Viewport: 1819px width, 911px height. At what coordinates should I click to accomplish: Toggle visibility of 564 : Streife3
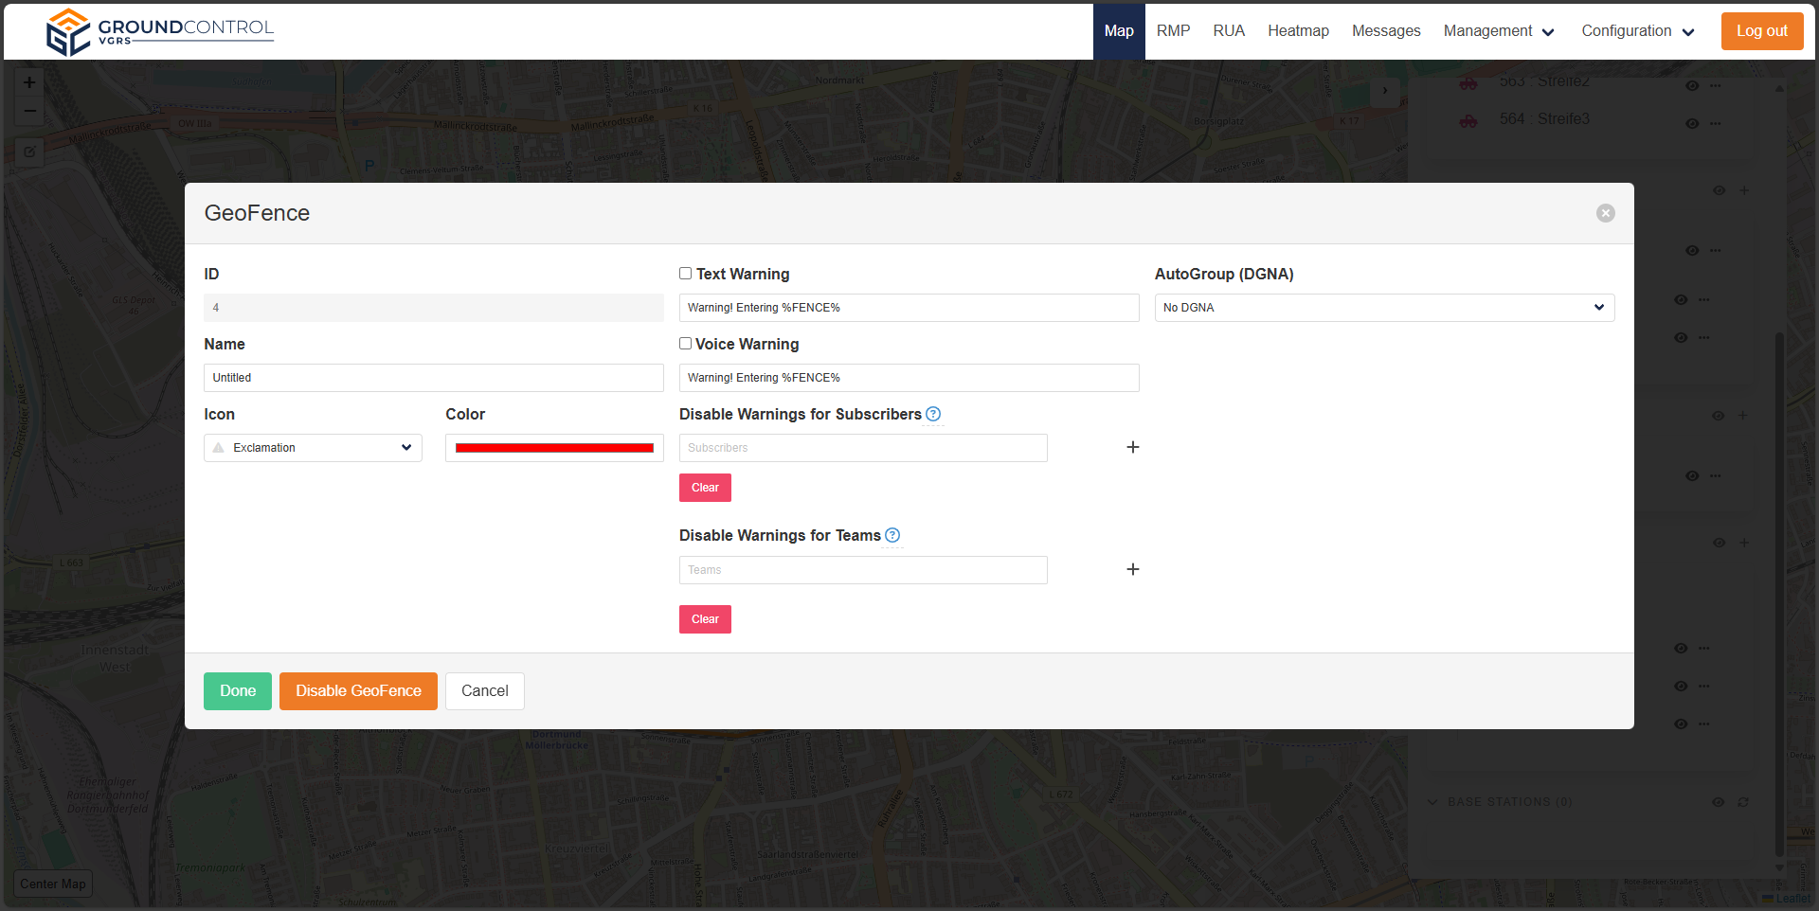click(x=1692, y=123)
